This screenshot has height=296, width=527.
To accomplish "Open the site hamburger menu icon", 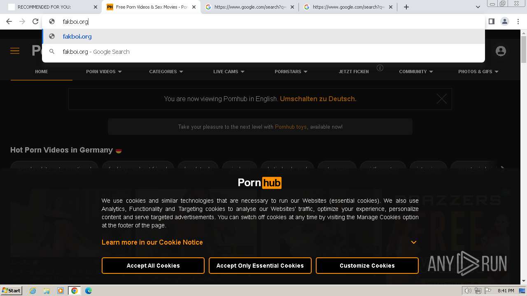I will (x=15, y=51).
